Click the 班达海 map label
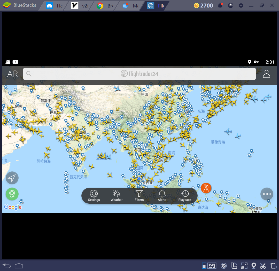Screen dimensions: 279x271 203,207
